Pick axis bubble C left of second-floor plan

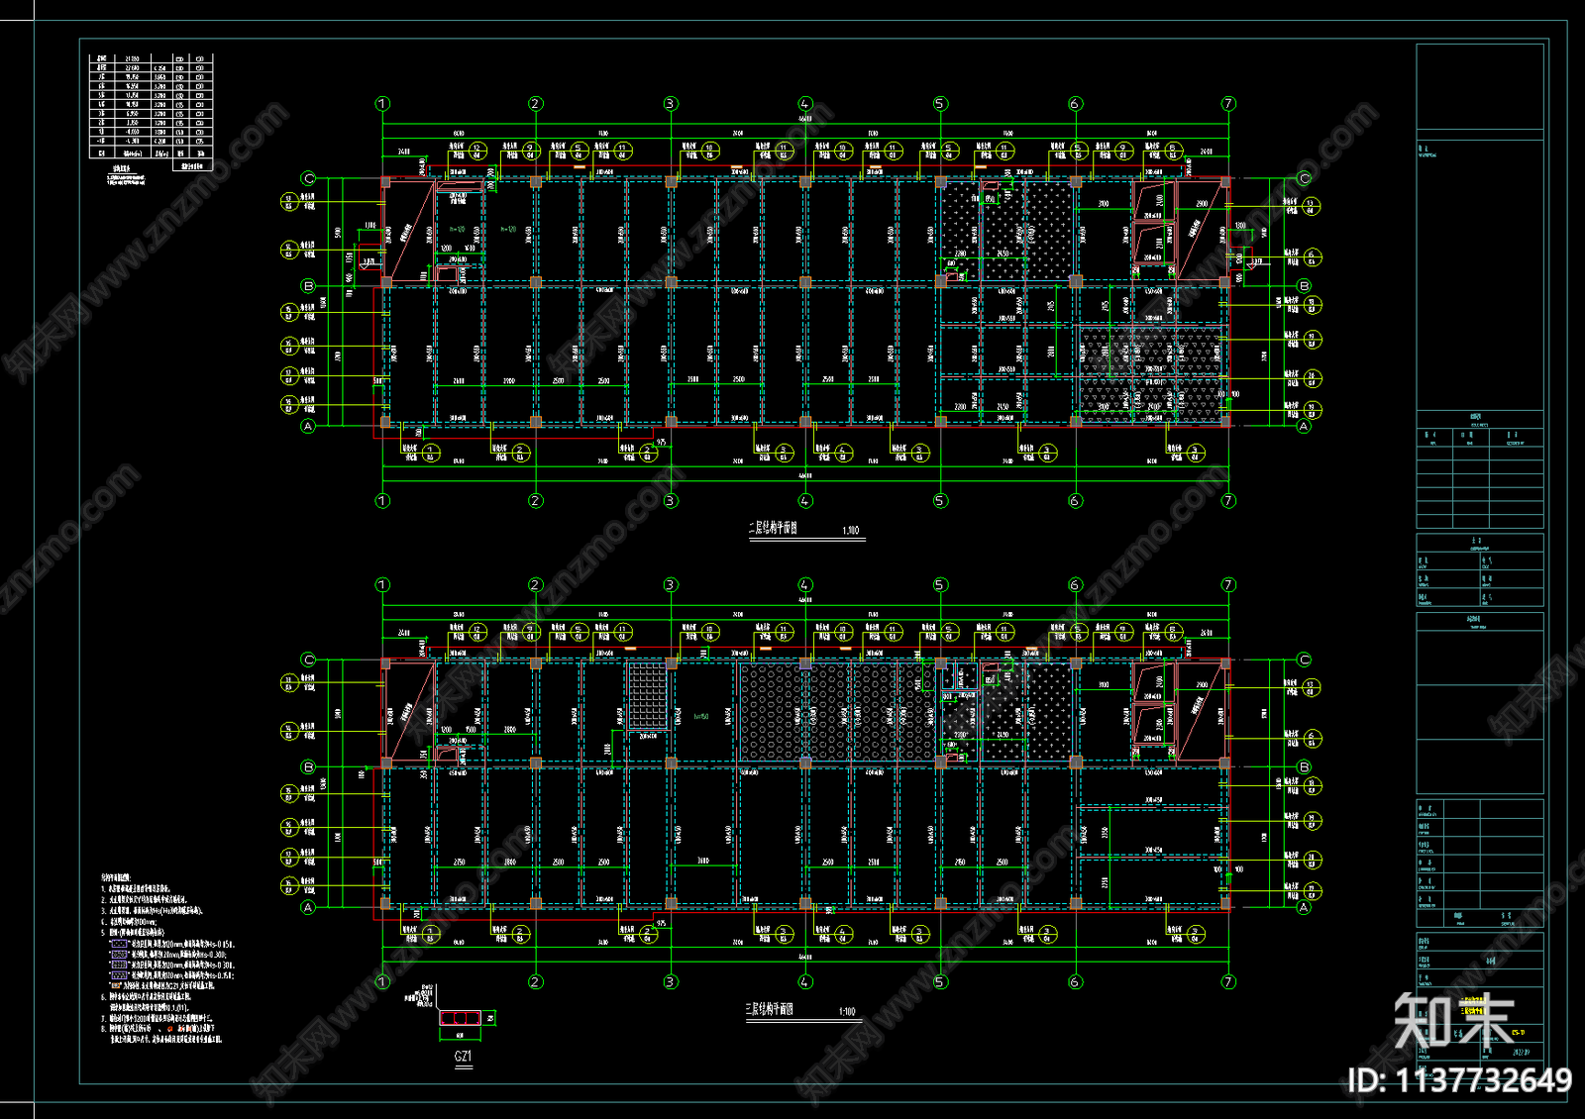tap(308, 178)
